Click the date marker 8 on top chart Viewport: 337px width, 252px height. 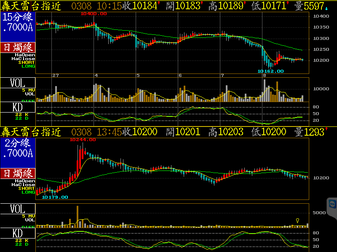tap(264, 76)
